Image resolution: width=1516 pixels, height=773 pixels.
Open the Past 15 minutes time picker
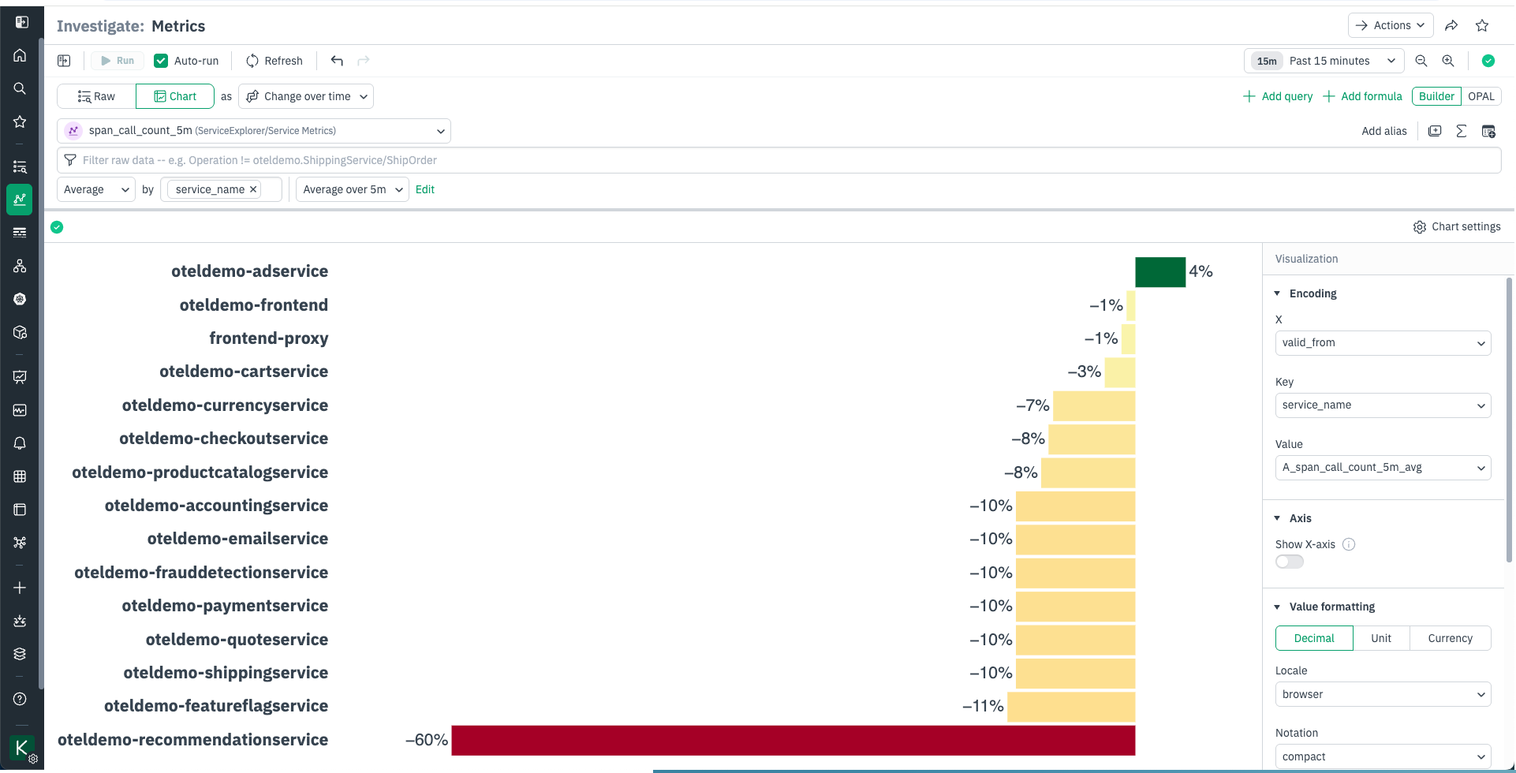1324,61
